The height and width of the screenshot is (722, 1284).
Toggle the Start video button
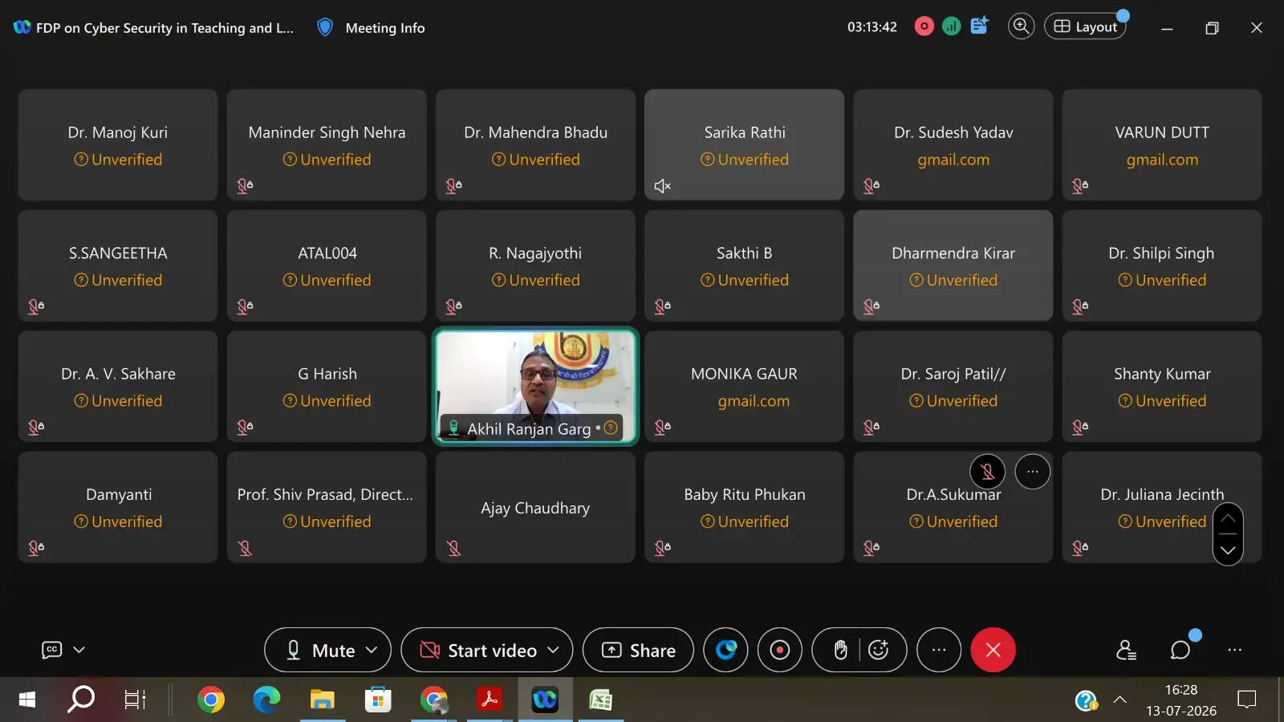[479, 650]
